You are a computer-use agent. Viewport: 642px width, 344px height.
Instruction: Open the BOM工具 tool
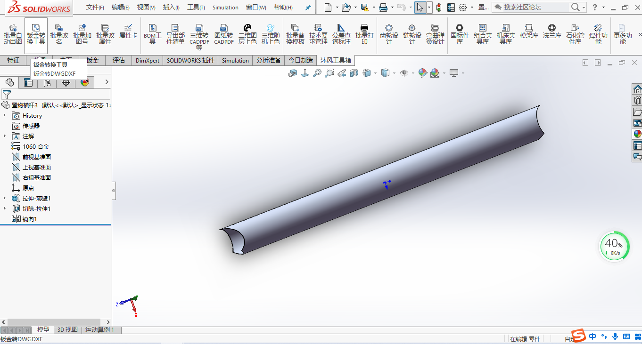coord(152,35)
